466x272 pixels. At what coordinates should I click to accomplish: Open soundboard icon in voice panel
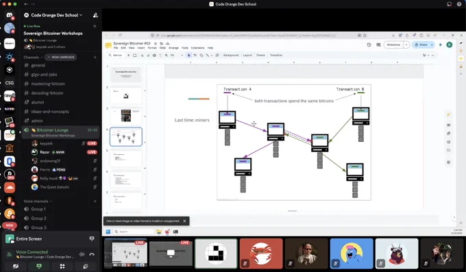coord(86,266)
